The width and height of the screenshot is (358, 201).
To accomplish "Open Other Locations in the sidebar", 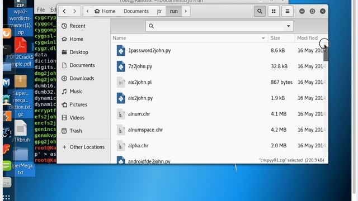I will point(83,147).
